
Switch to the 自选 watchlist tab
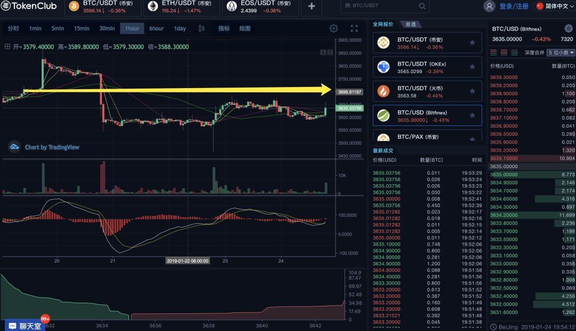pyautogui.click(x=411, y=24)
